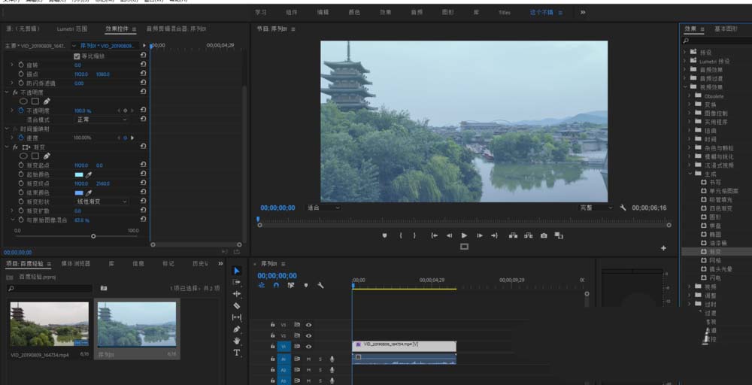Viewport: 752px width, 385px height.
Task: Mute audio track A1
Action: (308, 359)
